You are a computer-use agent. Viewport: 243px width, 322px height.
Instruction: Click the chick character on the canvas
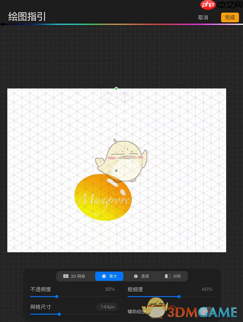tap(121, 161)
